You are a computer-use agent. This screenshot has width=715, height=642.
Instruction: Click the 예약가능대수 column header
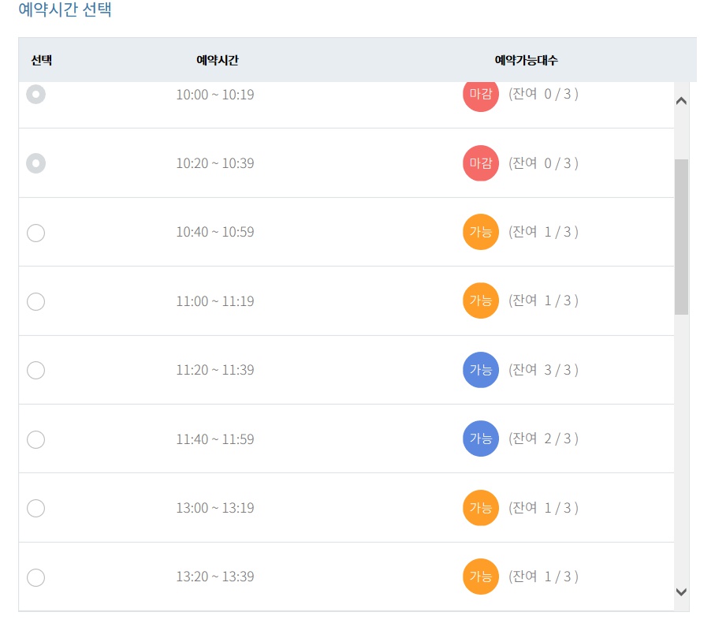click(x=527, y=60)
